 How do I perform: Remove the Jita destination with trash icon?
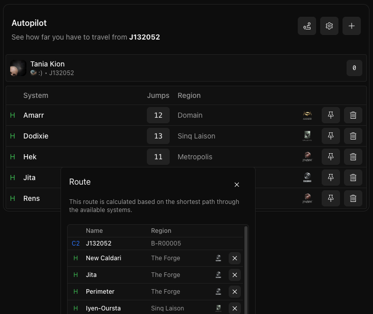353,178
